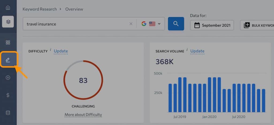Open the stacked layers sidebar icon
The width and height of the screenshot is (274, 125).
click(x=8, y=22)
